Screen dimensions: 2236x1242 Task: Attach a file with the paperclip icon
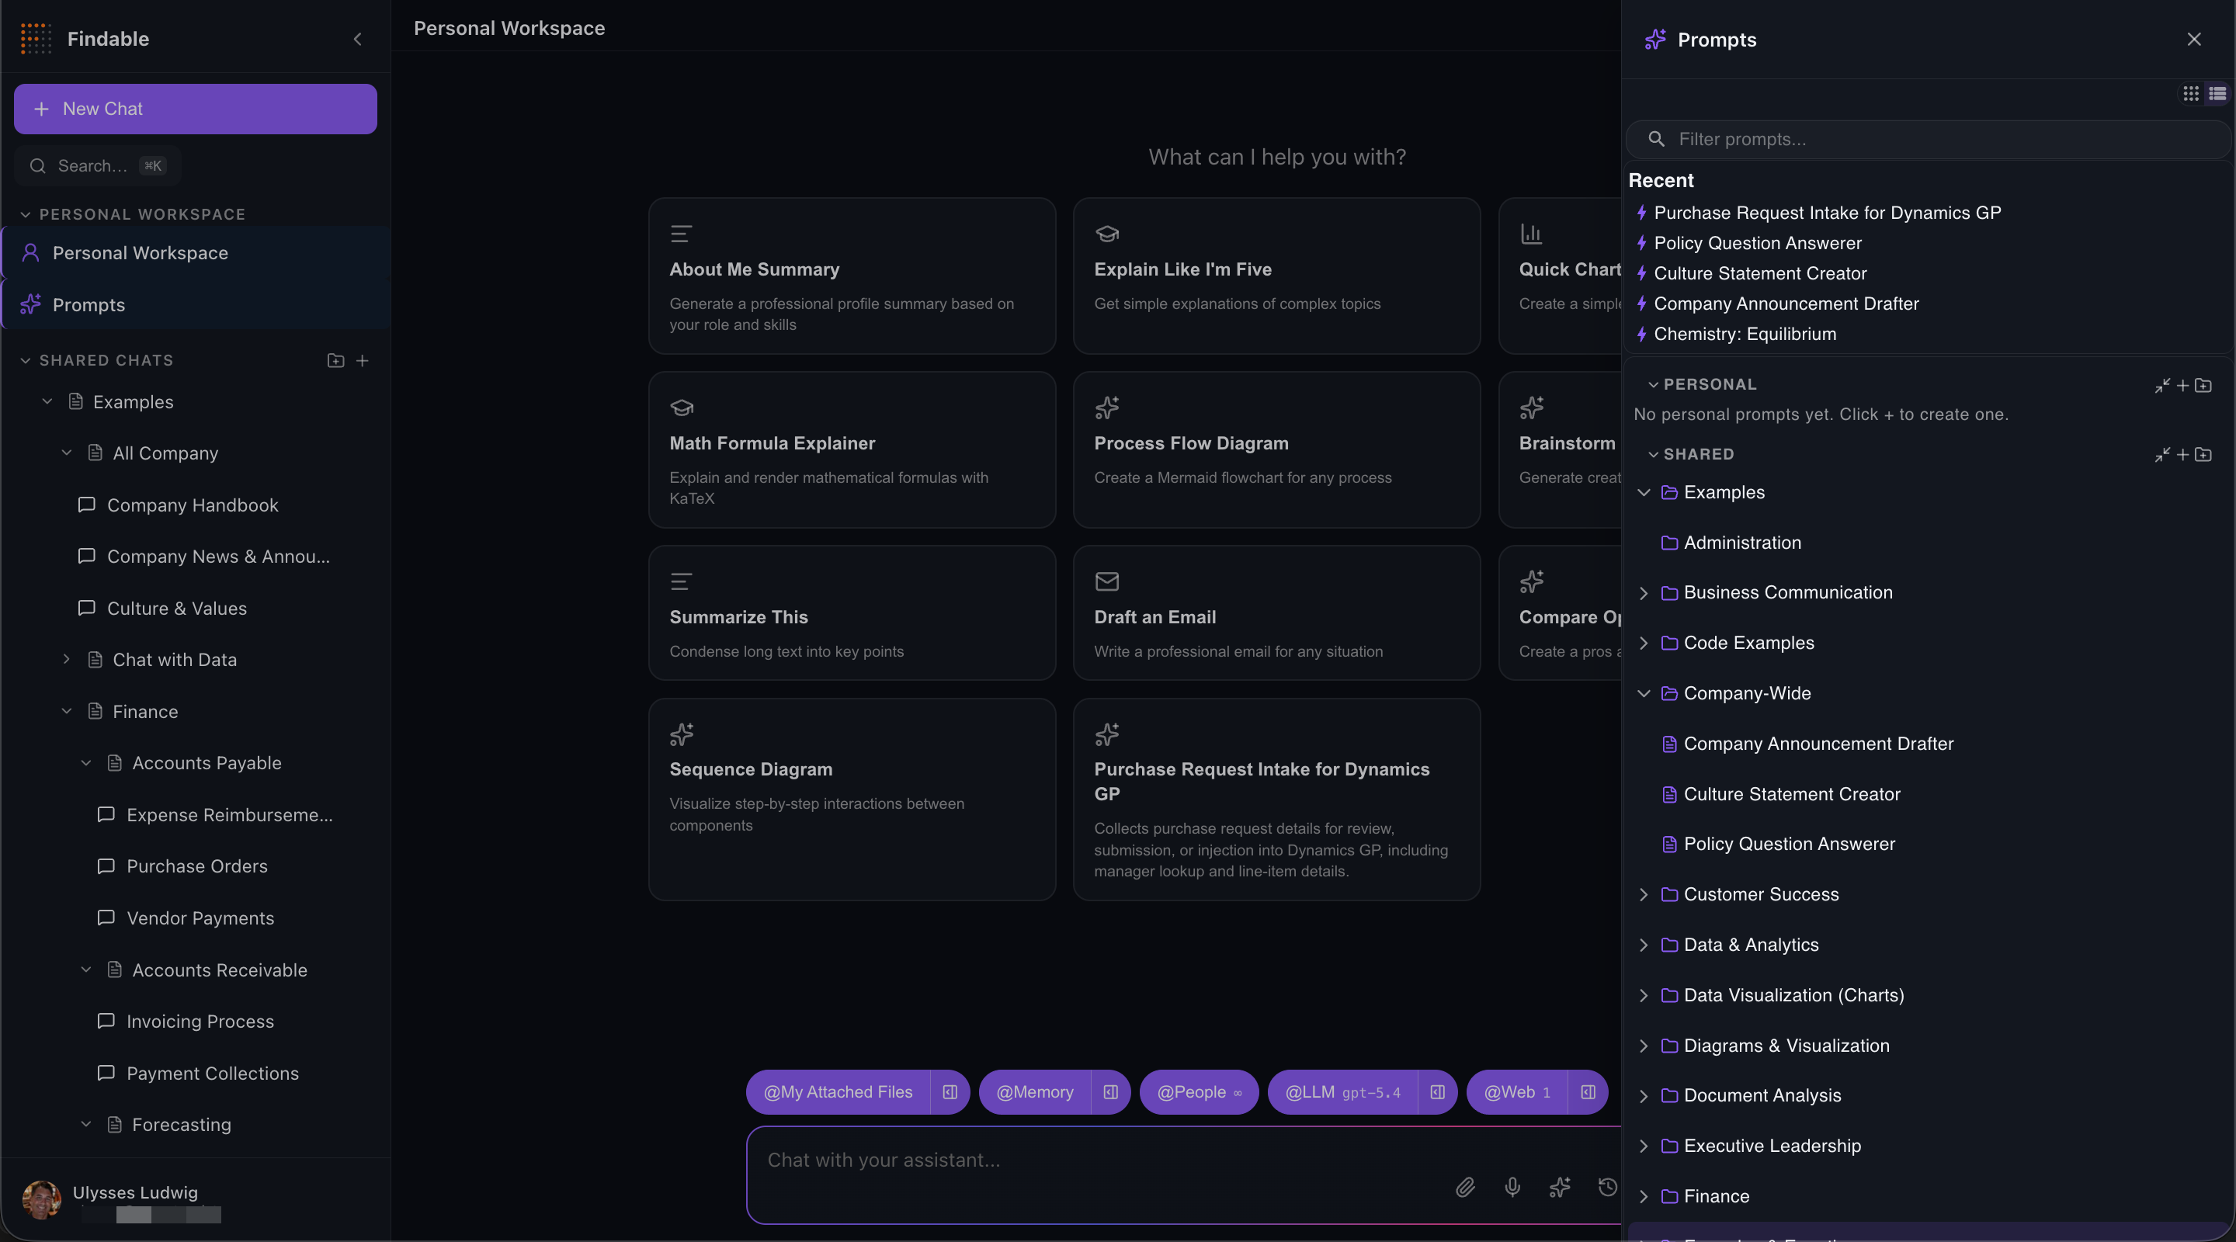coord(1465,1186)
